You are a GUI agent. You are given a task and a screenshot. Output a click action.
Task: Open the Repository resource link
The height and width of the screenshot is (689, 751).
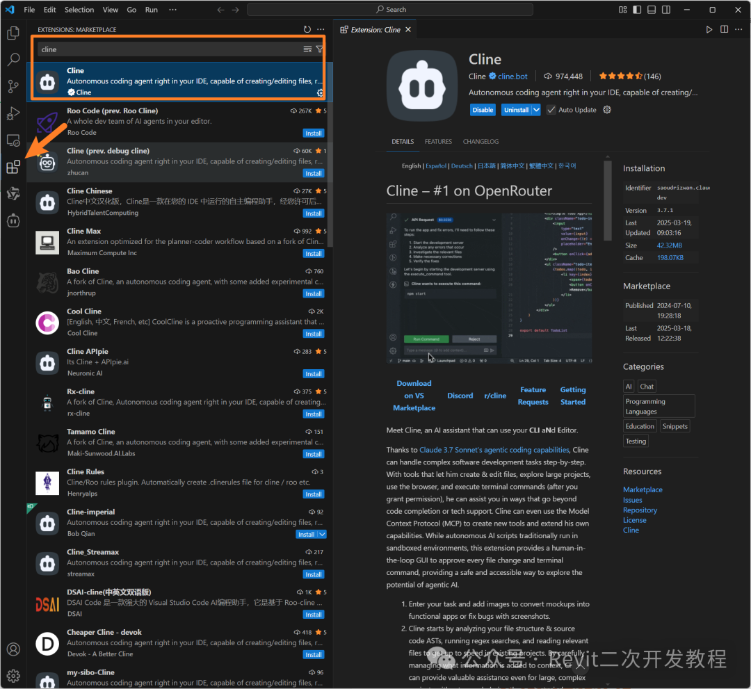click(640, 510)
